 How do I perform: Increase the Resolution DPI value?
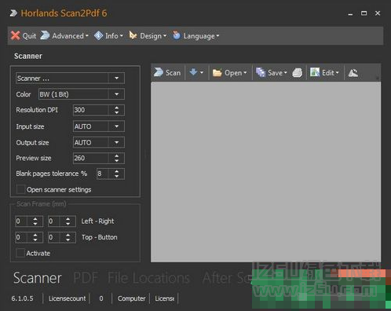pos(116,108)
